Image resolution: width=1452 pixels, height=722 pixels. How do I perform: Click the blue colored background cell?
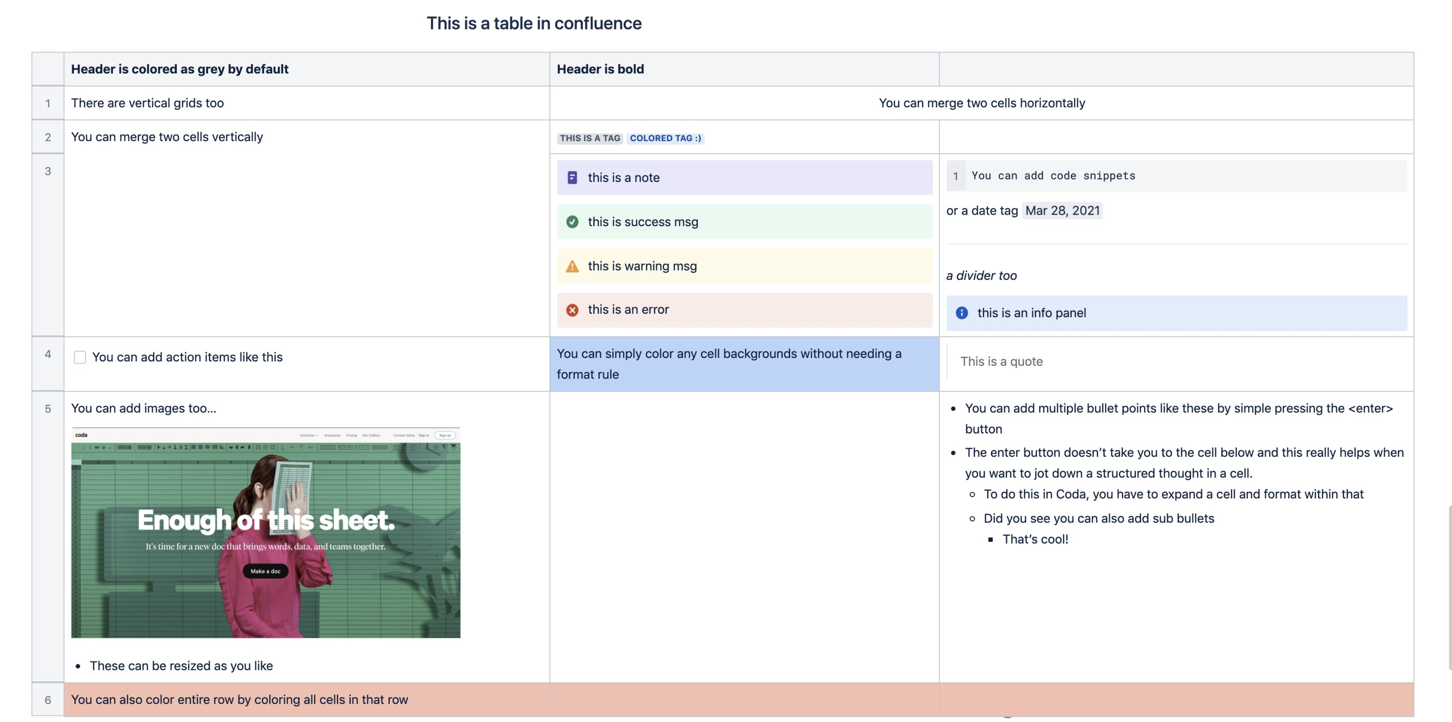pyautogui.click(x=744, y=364)
